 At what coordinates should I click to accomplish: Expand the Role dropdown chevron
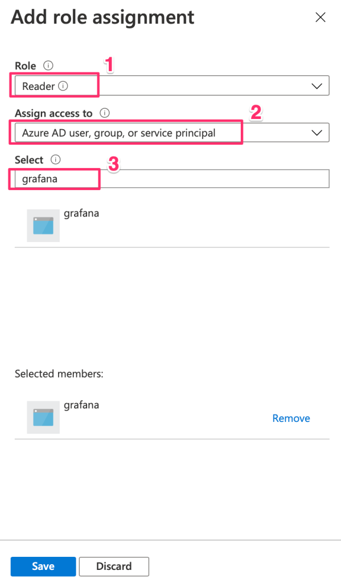click(317, 86)
